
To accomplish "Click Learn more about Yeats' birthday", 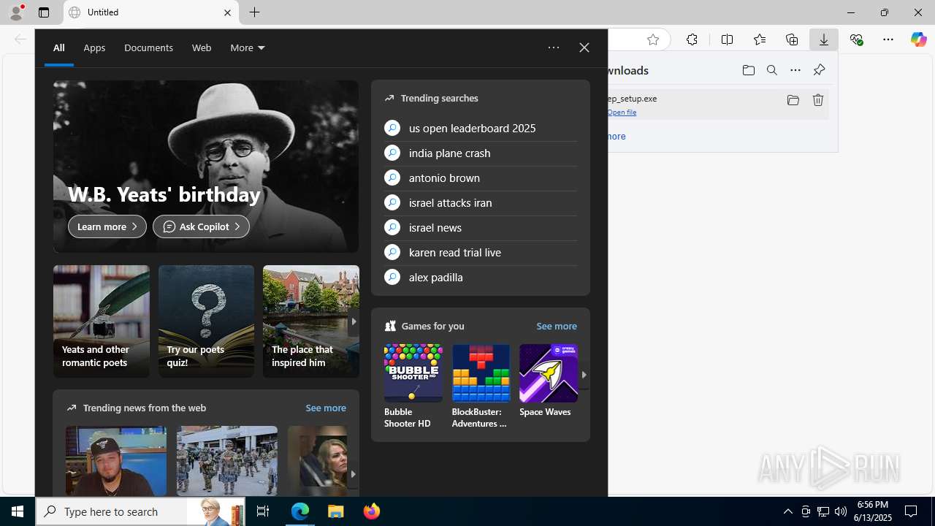I will tap(107, 226).
